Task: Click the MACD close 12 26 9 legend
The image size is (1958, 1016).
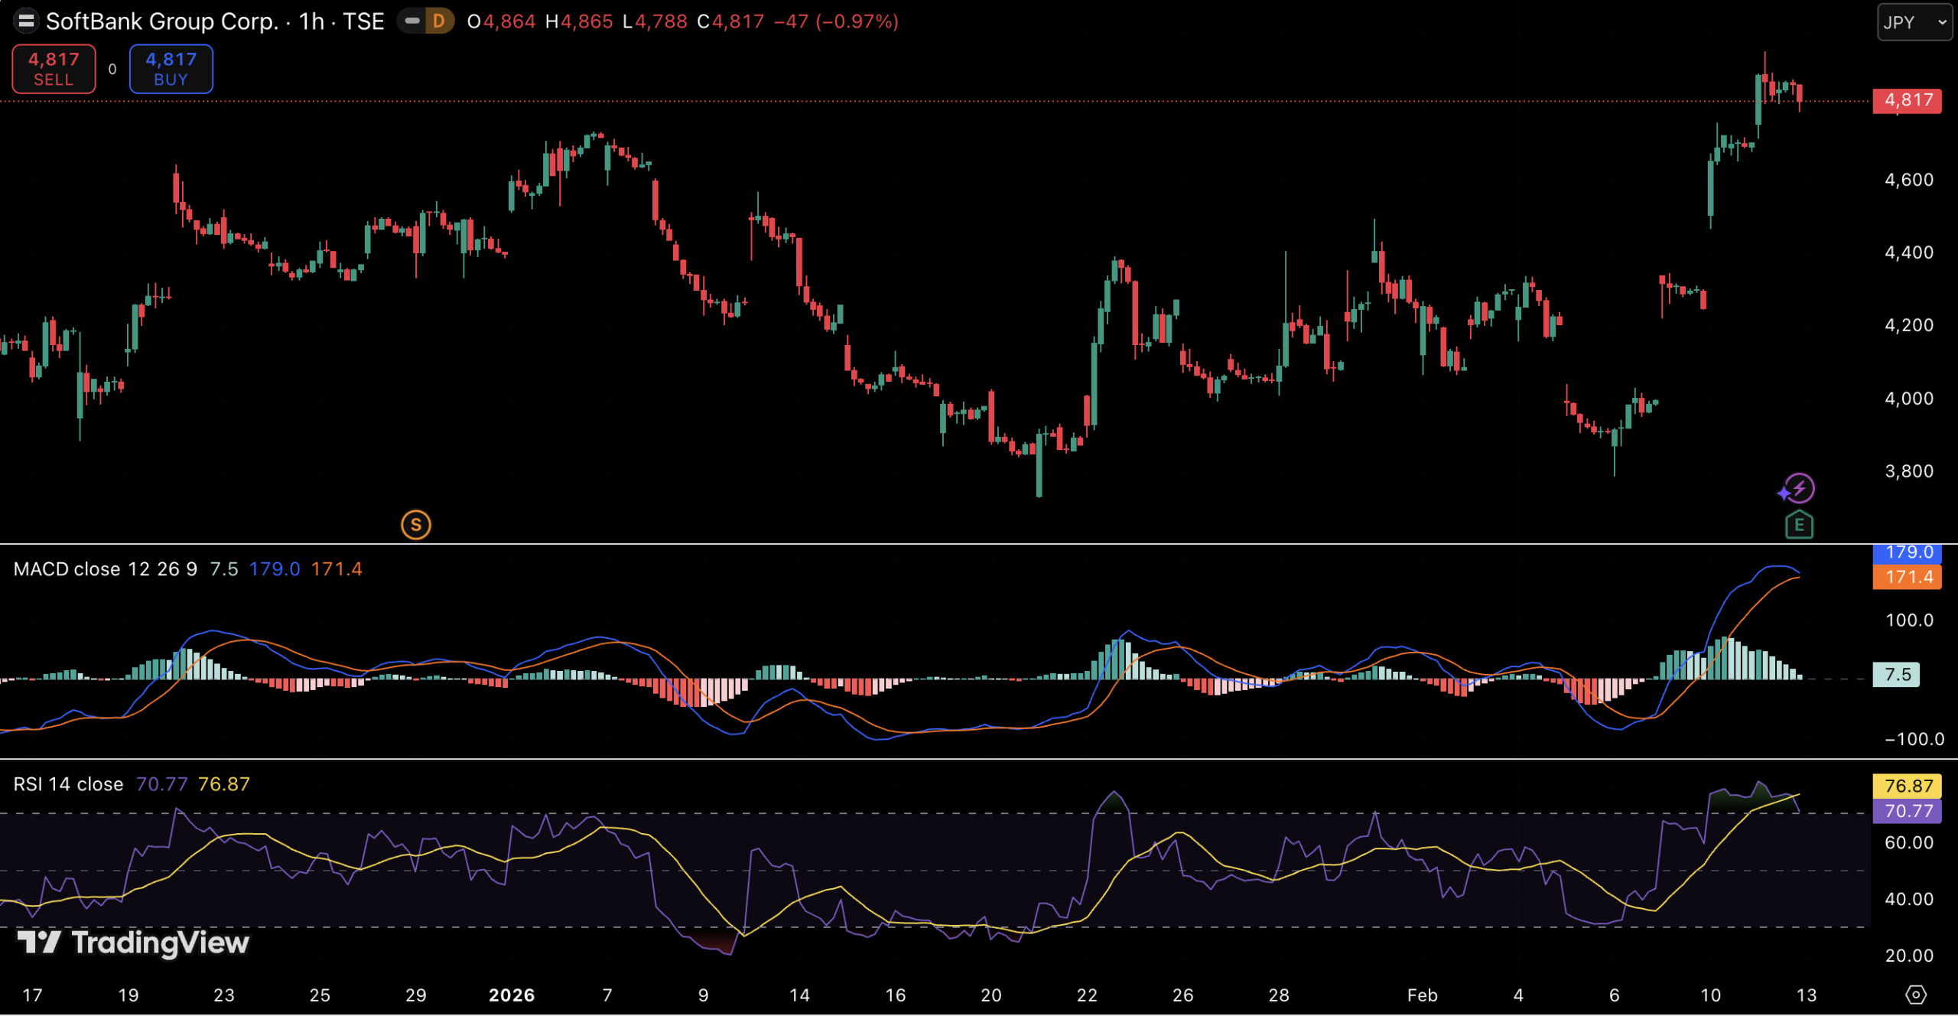Action: (105, 569)
